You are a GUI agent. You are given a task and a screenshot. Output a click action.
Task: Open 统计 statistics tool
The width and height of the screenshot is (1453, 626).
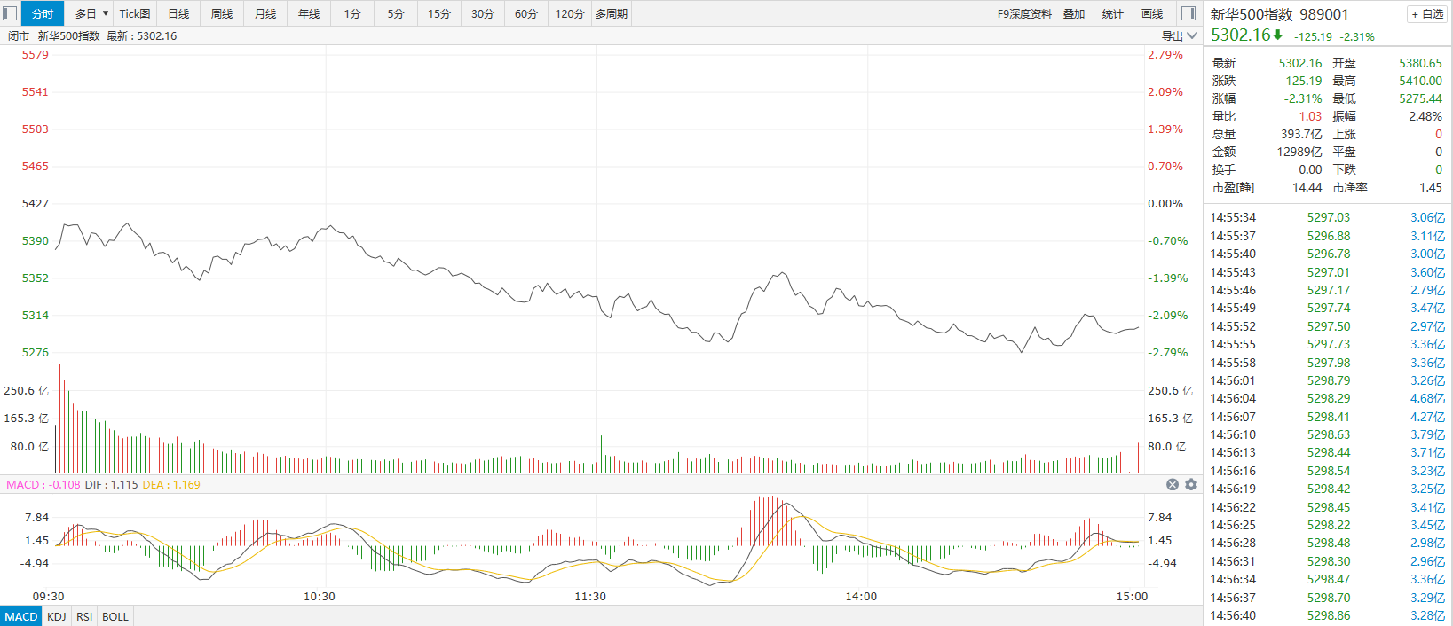tap(1112, 13)
